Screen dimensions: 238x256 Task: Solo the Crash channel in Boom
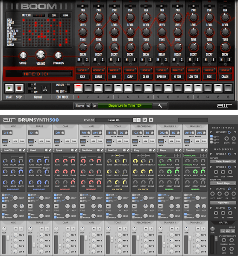point(229,59)
